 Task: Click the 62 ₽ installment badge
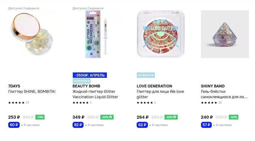tap(142, 125)
